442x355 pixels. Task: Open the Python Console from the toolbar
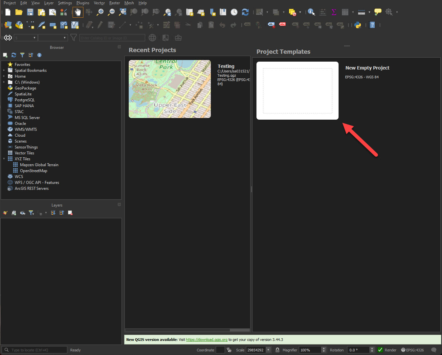click(358, 25)
